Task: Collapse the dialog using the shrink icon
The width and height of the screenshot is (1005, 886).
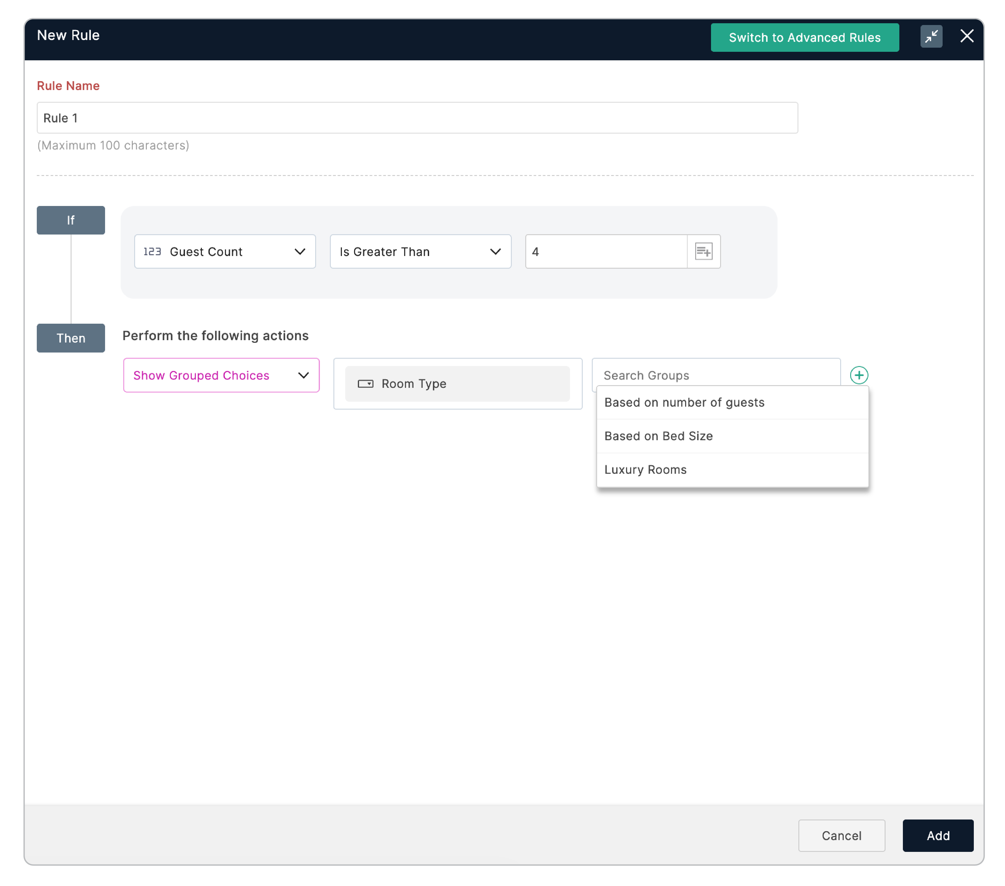Action: coord(931,36)
